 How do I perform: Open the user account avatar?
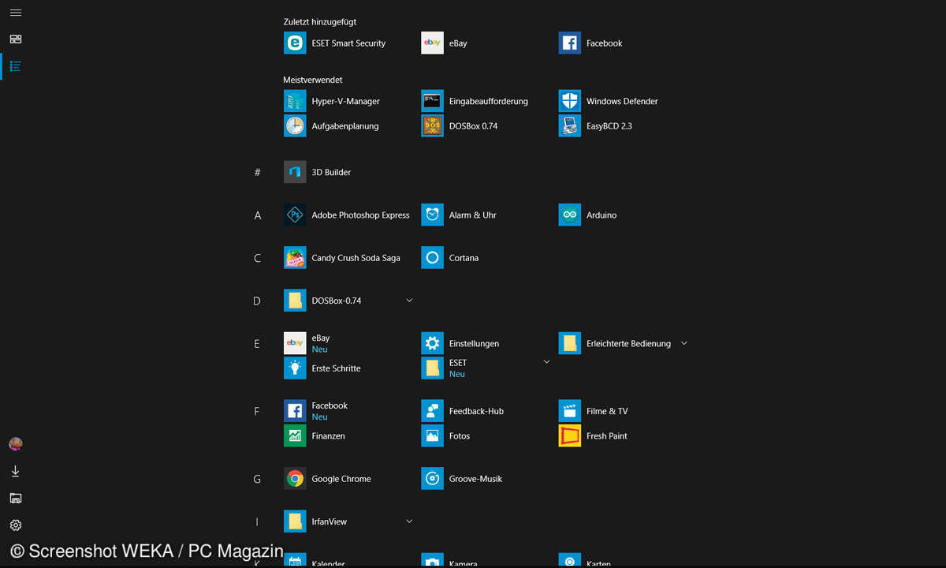click(16, 444)
